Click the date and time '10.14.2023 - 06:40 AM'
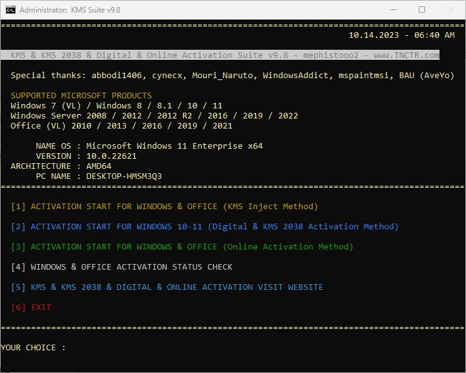Viewport: 466px width, 373px height. pyautogui.click(x=402, y=35)
